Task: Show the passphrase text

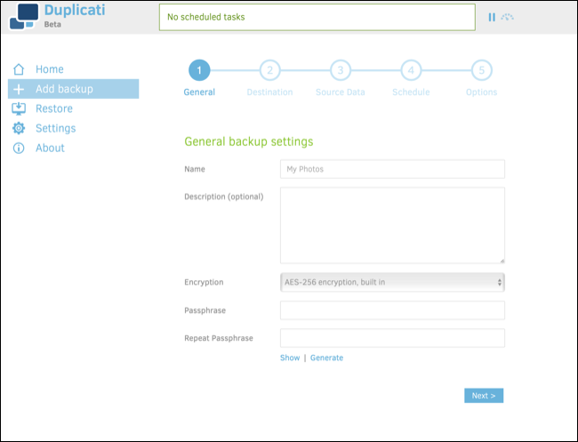Action: pyautogui.click(x=290, y=358)
